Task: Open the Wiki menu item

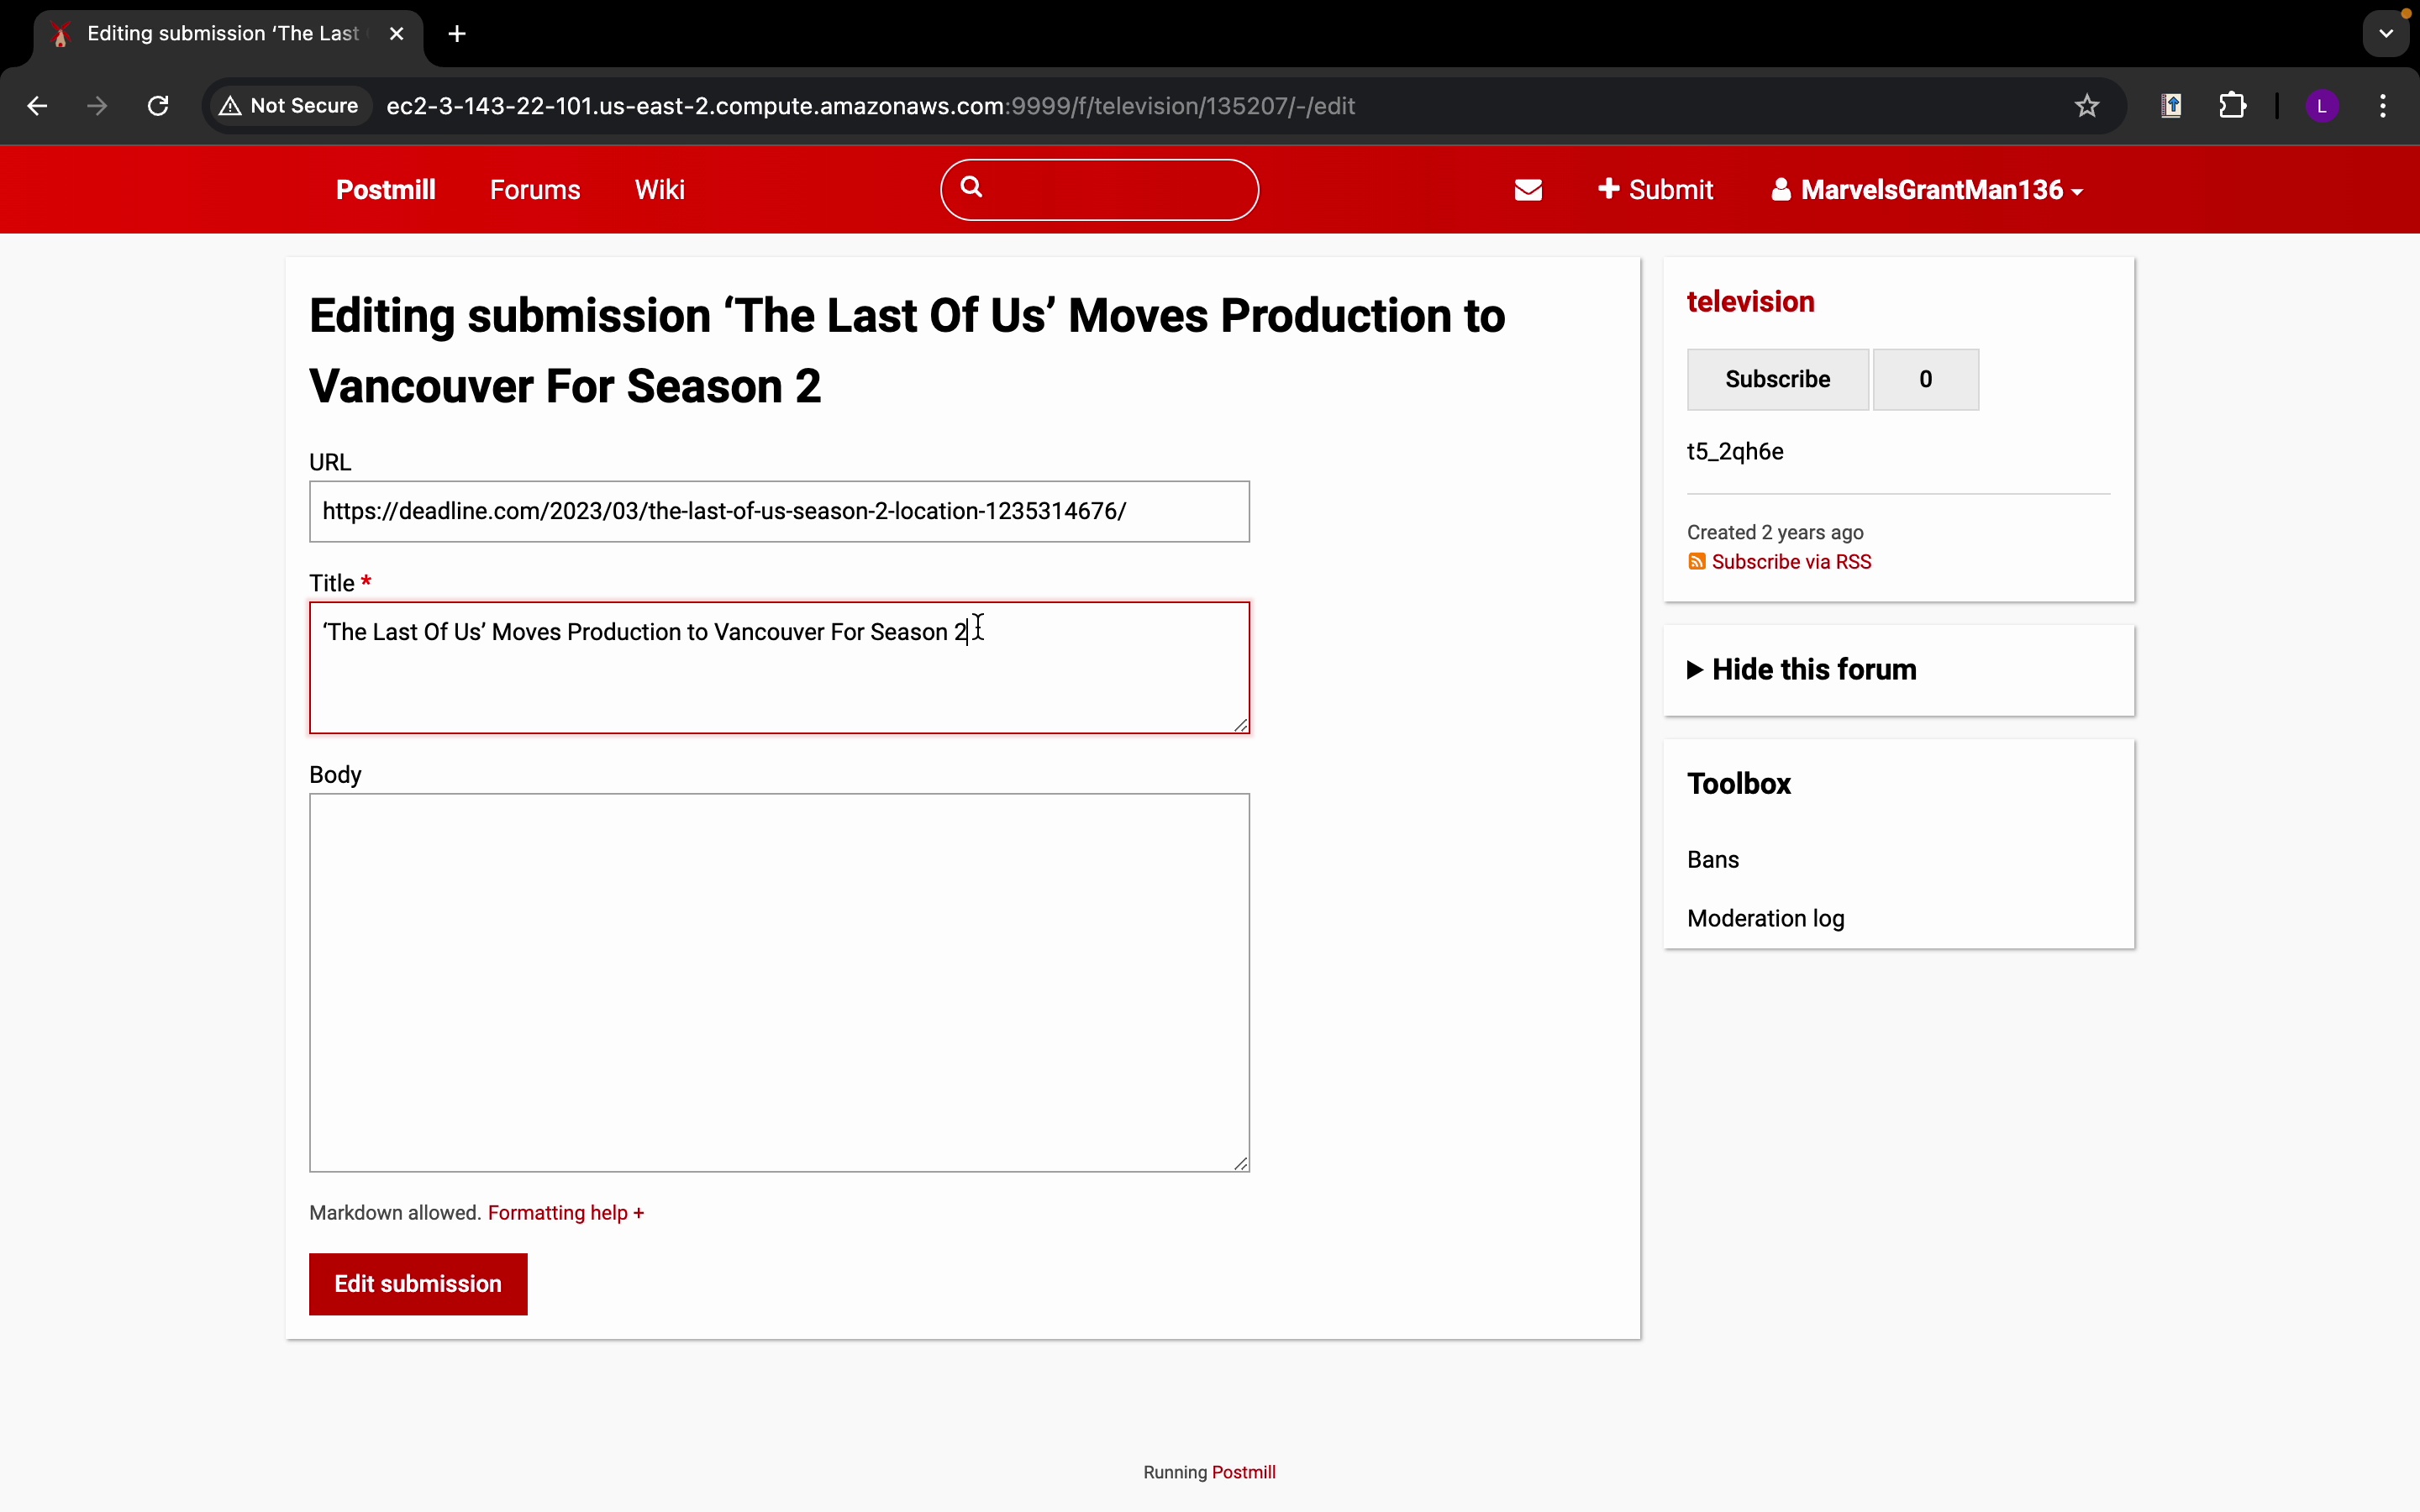Action: point(659,190)
